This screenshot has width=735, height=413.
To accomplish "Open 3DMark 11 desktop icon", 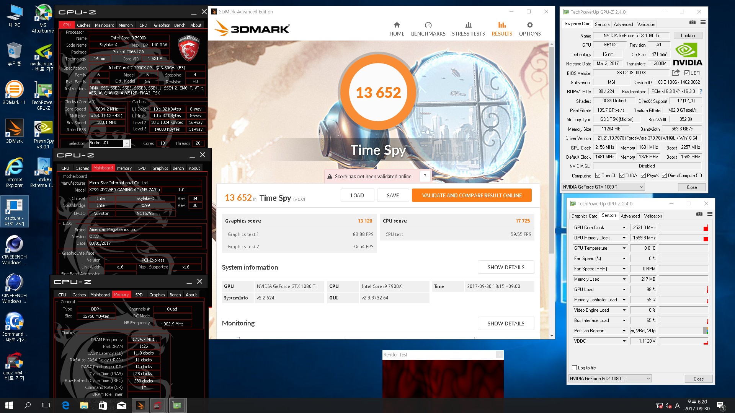I will pyautogui.click(x=14, y=93).
